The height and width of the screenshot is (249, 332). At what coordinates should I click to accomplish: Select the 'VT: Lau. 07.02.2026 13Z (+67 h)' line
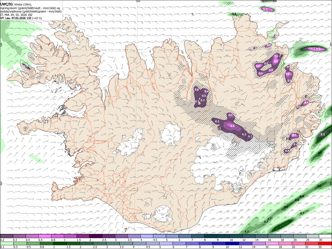point(21,18)
